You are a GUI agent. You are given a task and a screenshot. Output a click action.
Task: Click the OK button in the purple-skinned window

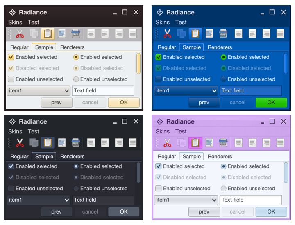pos(271,211)
